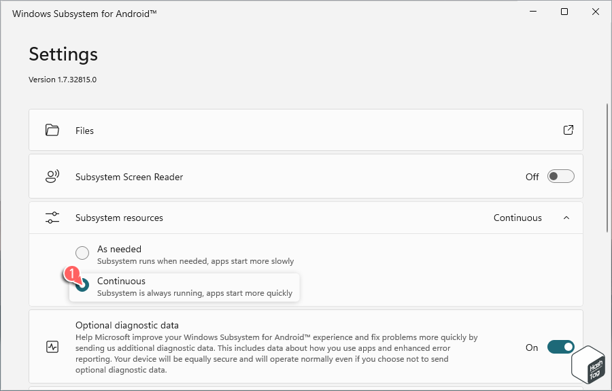
Task: Click the Off label of Screen Reader
Action: pos(532,177)
